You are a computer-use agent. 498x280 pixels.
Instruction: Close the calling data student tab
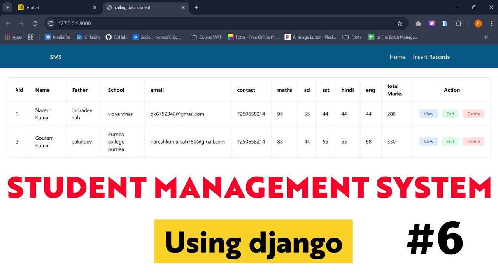(183, 7)
